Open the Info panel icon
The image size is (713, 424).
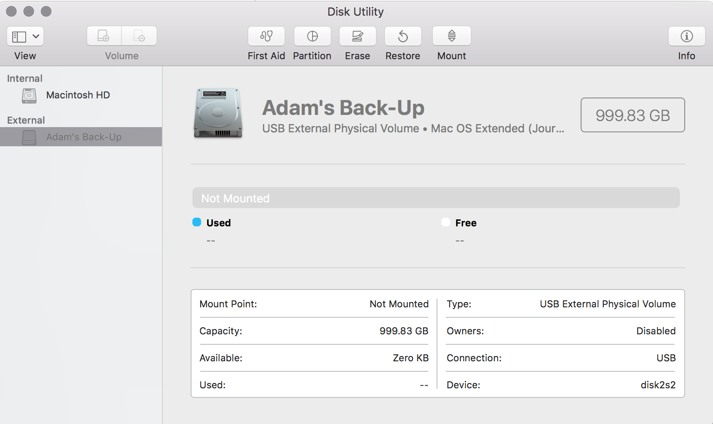(687, 36)
